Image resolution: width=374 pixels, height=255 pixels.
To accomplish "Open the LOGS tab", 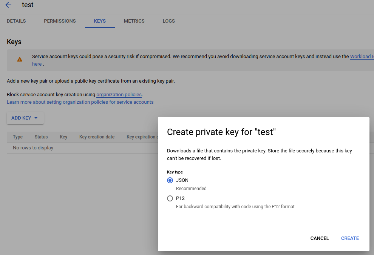I will (x=168, y=21).
